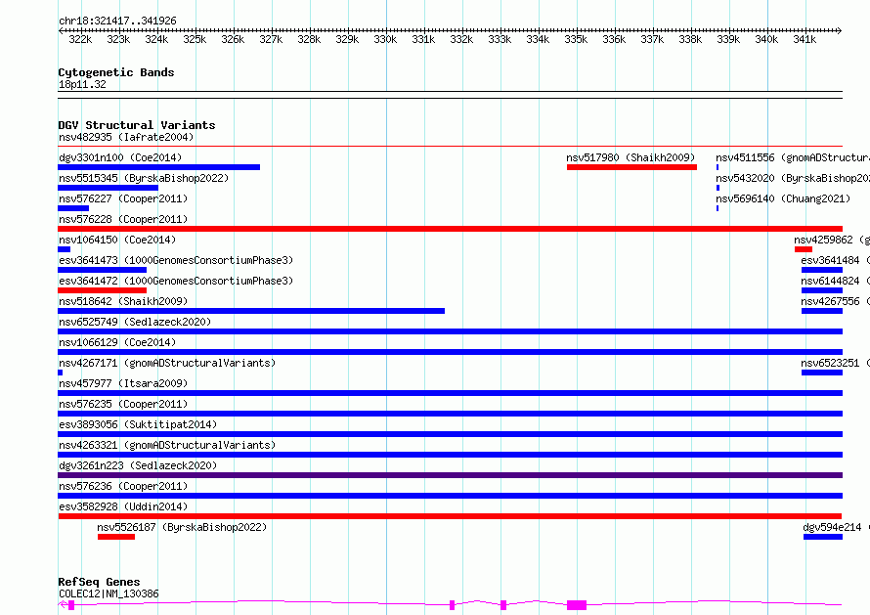Viewport: 870px width, 615px height.
Task: Select the dgv3301n100 (Coe2014) blue bar
Action: [158, 167]
